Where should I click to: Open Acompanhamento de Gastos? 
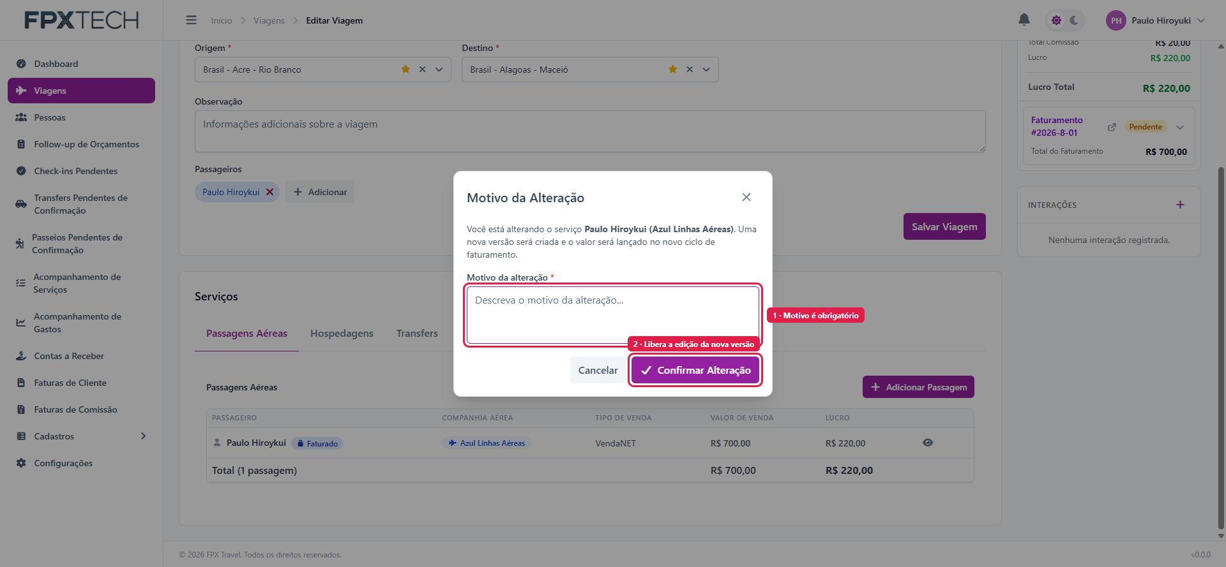[x=81, y=323]
